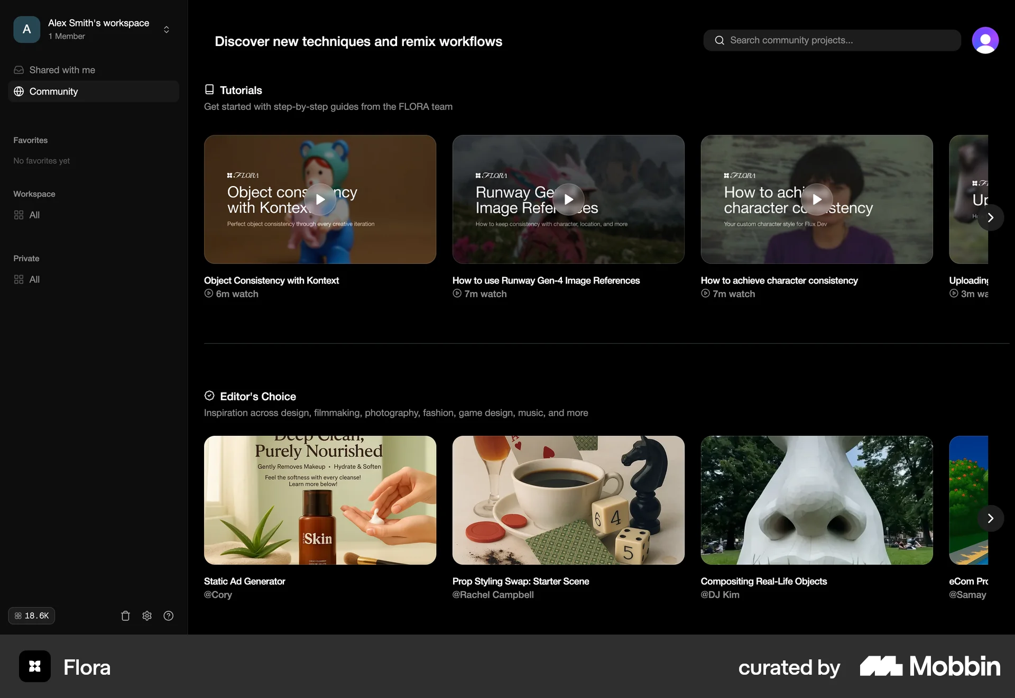Select the Community sidebar item
This screenshot has width=1015, height=698.
pos(54,91)
